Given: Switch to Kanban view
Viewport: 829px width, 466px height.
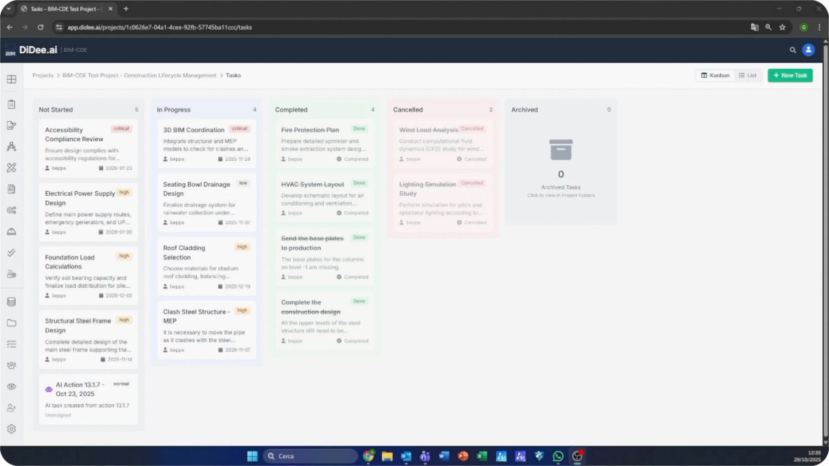Looking at the screenshot, I should pyautogui.click(x=715, y=75).
